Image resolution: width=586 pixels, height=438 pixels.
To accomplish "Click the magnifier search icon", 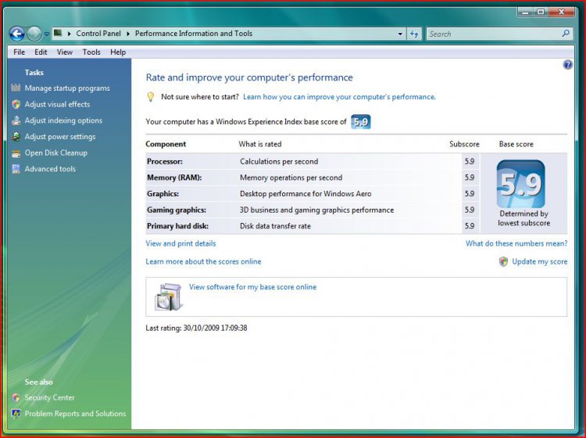I will point(566,34).
